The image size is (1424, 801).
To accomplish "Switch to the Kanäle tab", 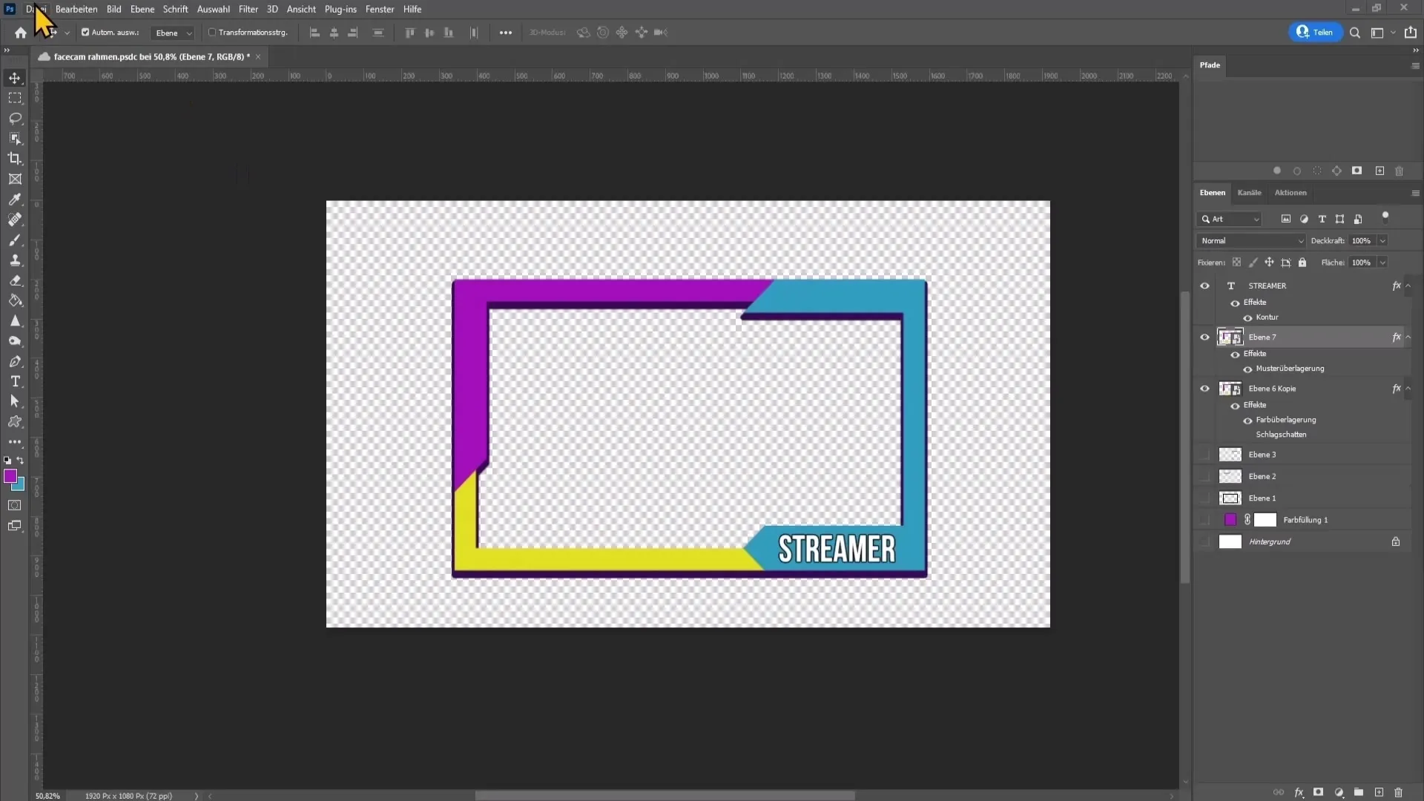I will [x=1249, y=193].
